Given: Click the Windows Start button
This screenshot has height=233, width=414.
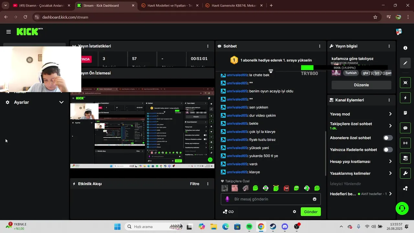Looking at the screenshot, I should 117,227.
